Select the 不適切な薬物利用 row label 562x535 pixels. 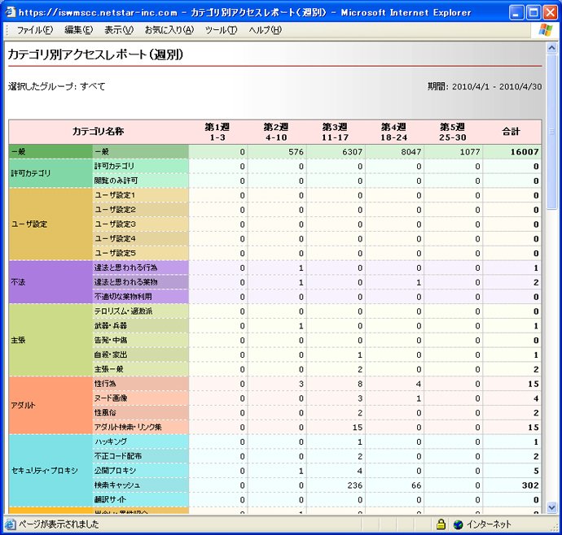[x=140, y=297]
